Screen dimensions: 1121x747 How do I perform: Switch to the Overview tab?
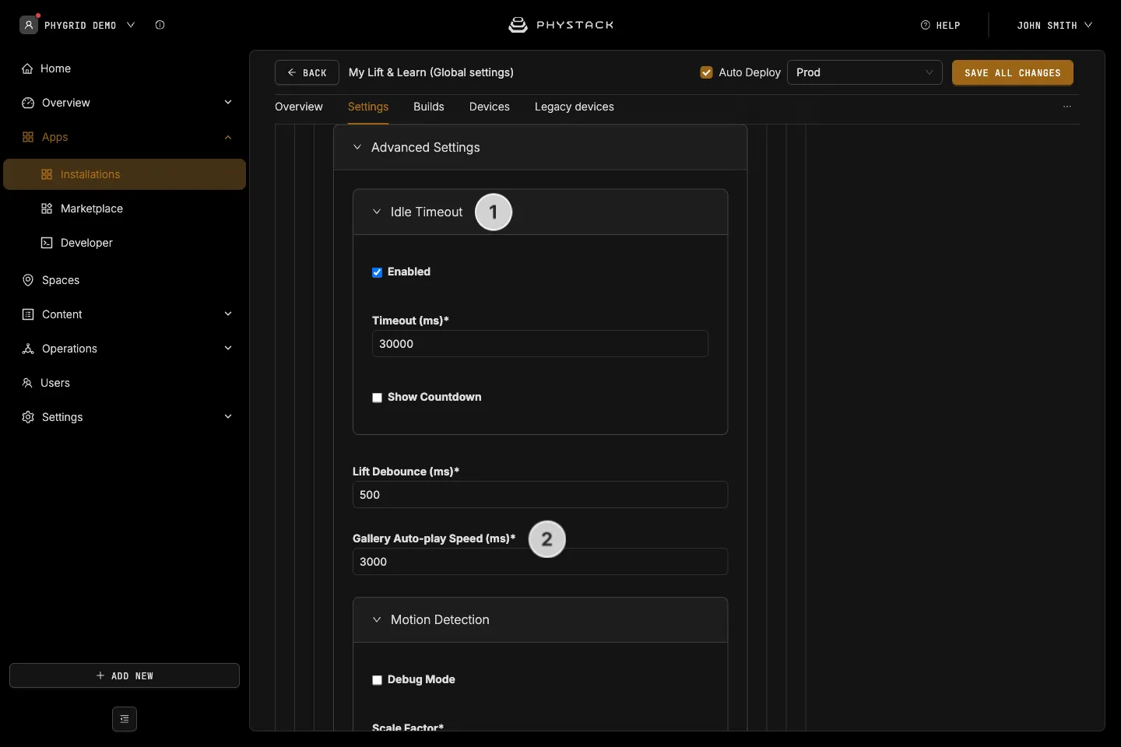pyautogui.click(x=299, y=107)
